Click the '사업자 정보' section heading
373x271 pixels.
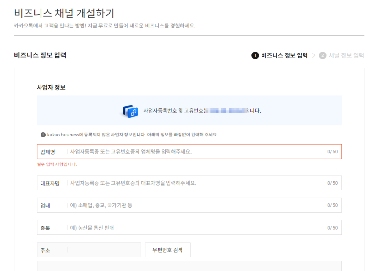tap(51, 87)
